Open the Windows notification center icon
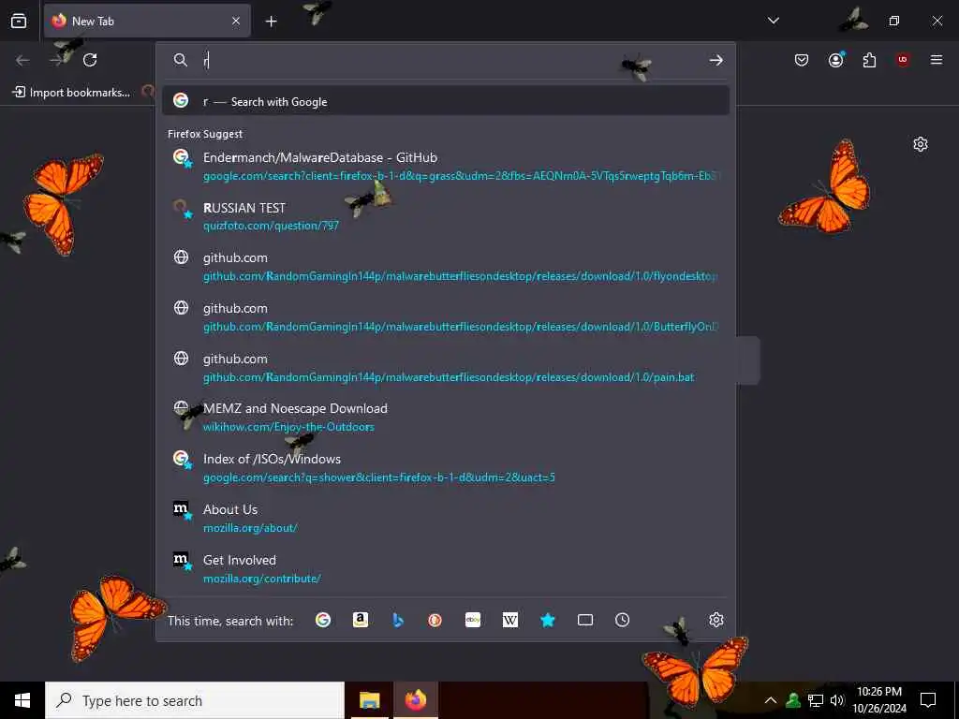The image size is (959, 719). tap(928, 700)
